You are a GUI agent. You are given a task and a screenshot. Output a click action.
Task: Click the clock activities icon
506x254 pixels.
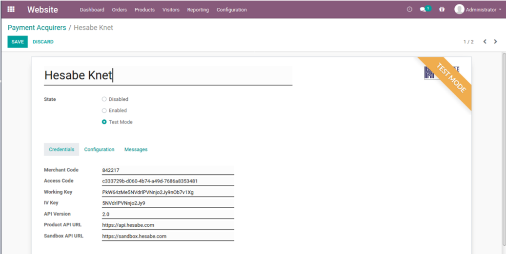pos(409,9)
